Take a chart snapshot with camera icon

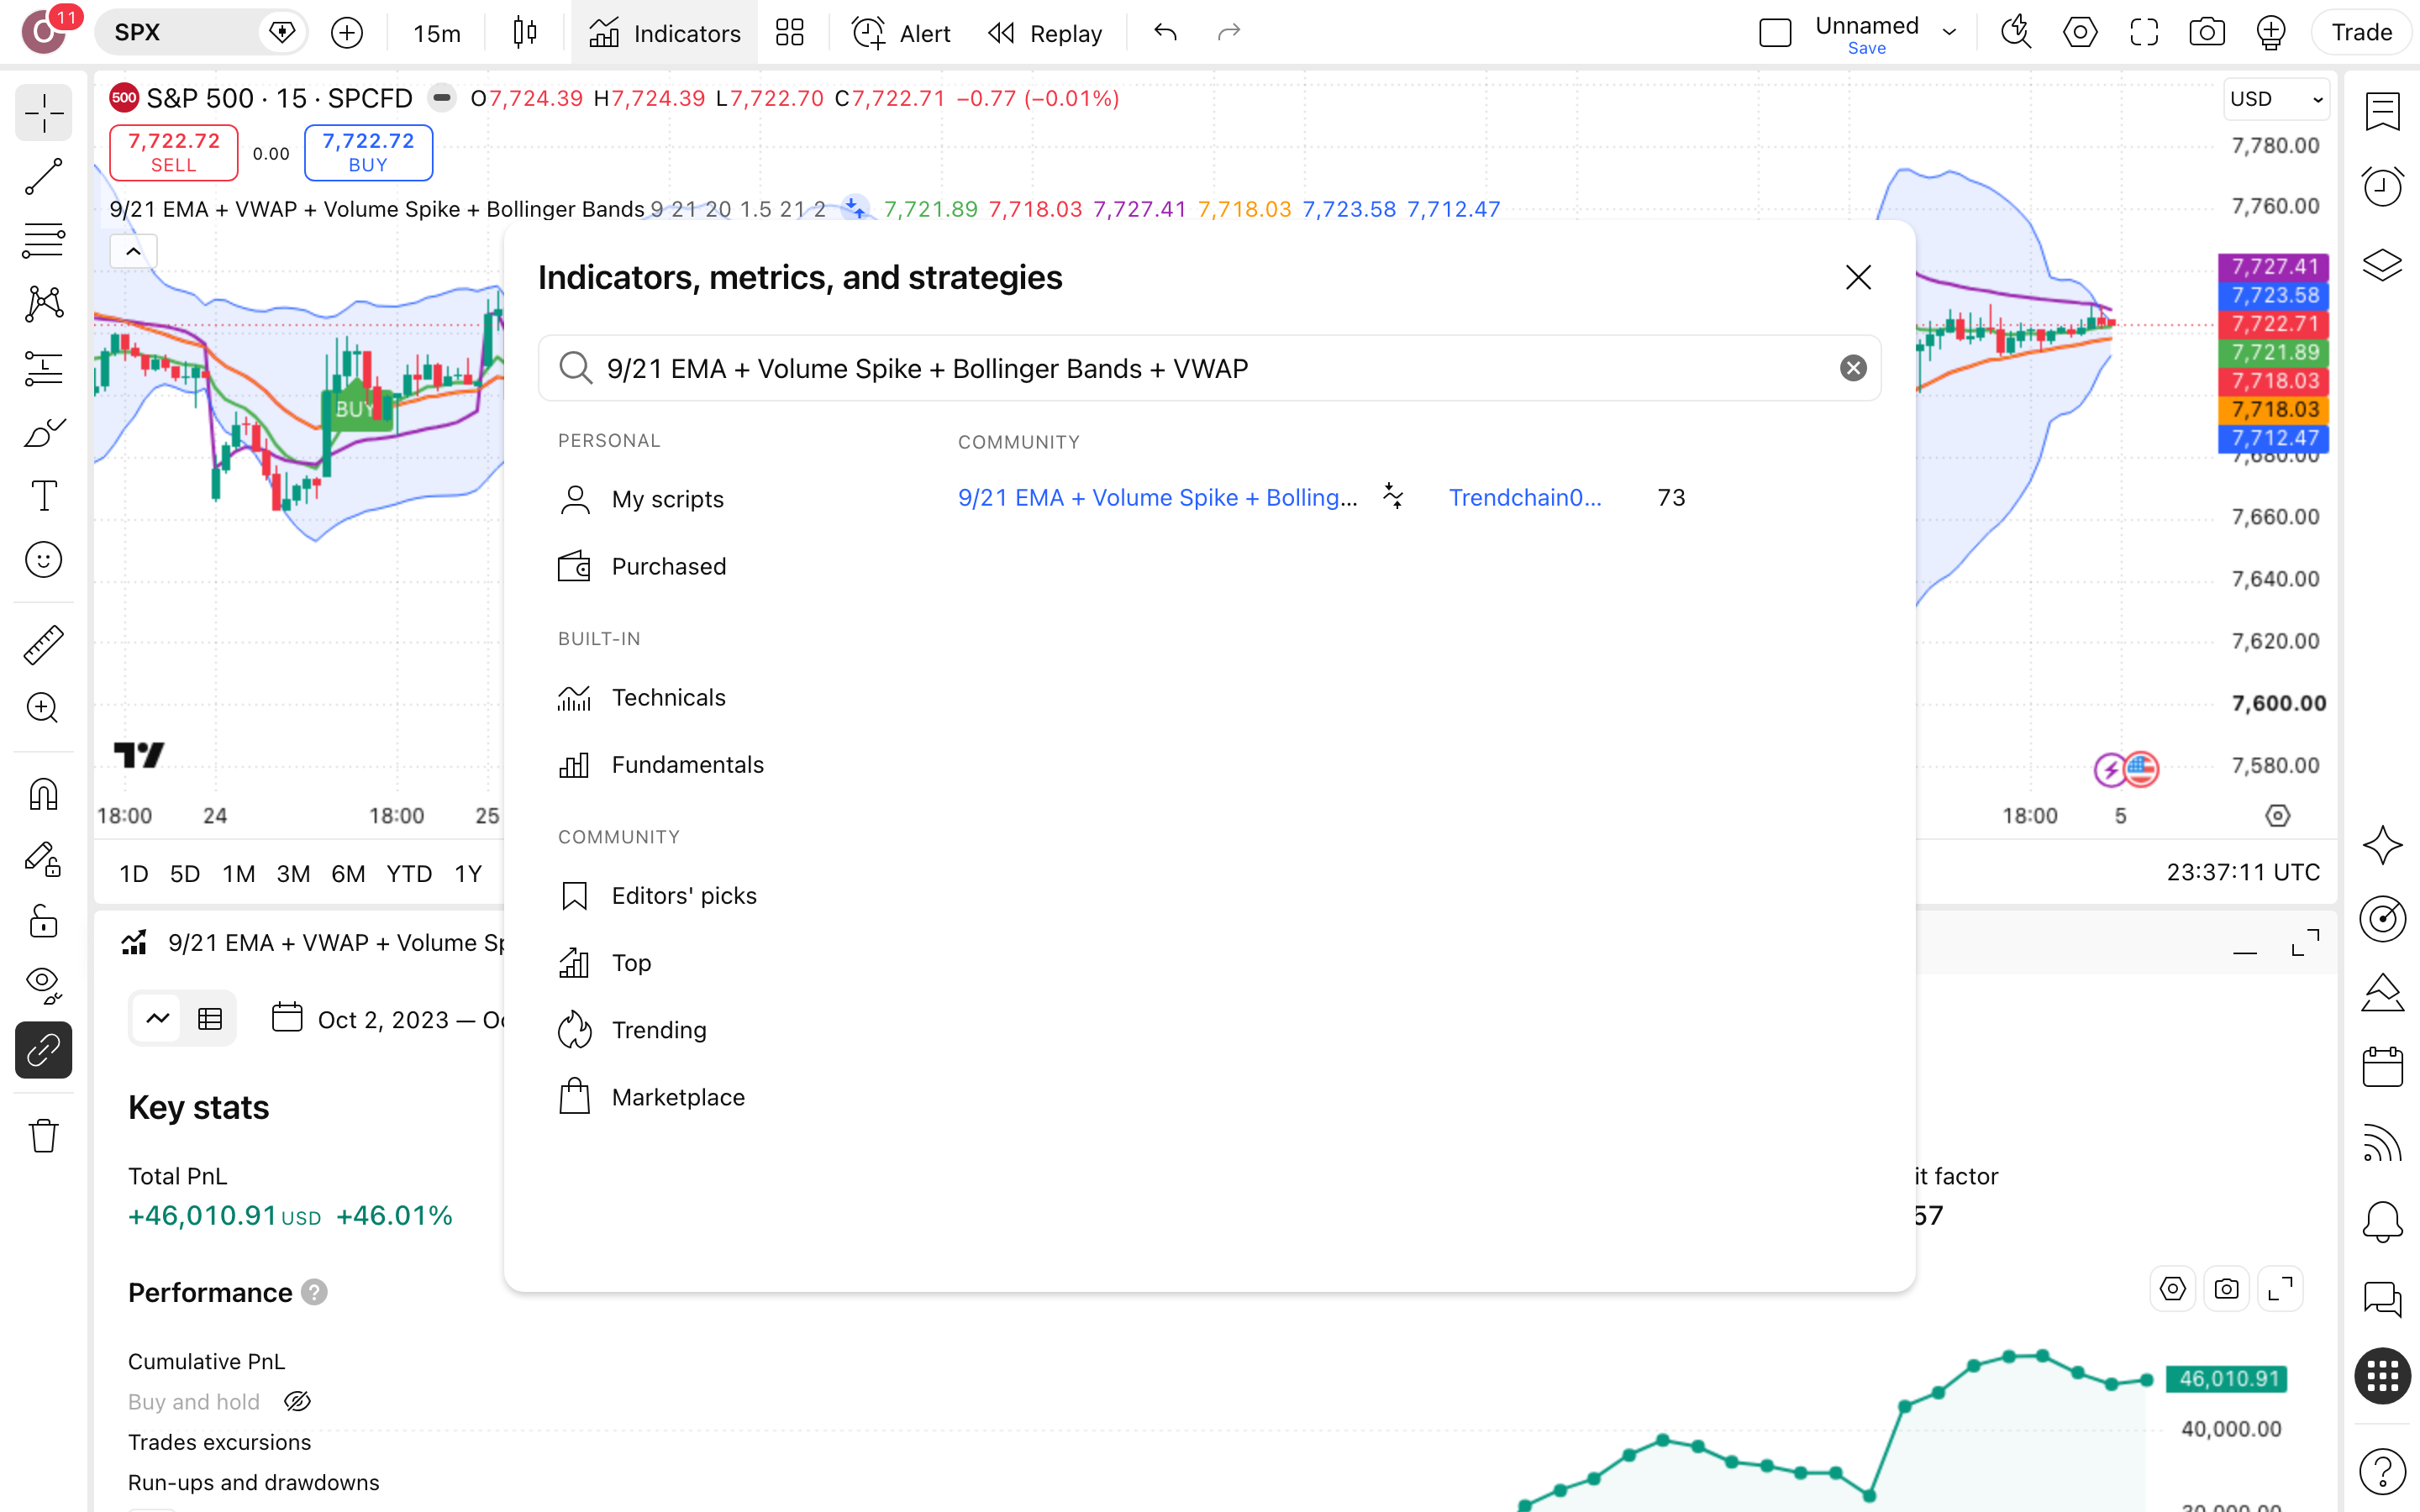(x=2207, y=33)
